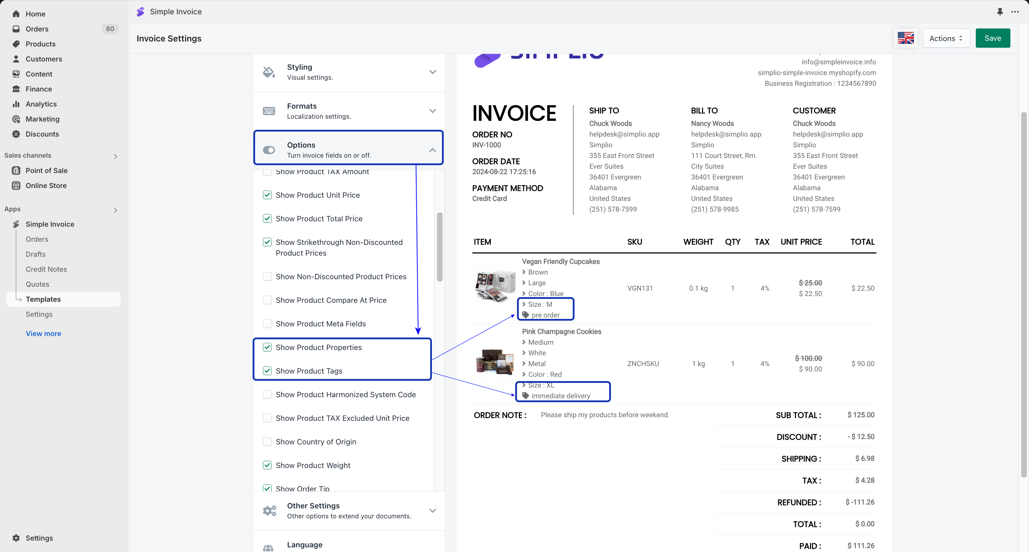
Task: Click the pin icon in the app header
Action: coord(1000,11)
